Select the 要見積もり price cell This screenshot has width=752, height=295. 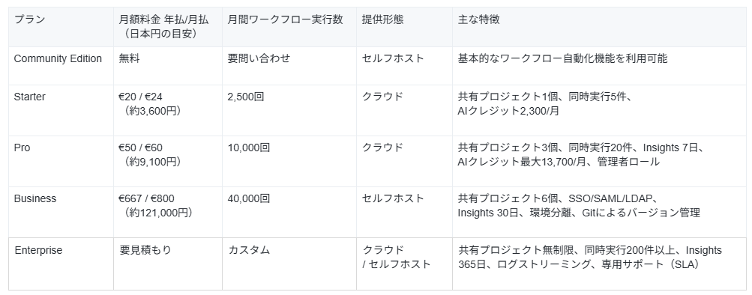168,264
